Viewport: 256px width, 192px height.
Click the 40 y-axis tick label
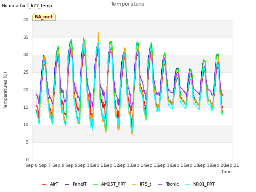[26, 20]
